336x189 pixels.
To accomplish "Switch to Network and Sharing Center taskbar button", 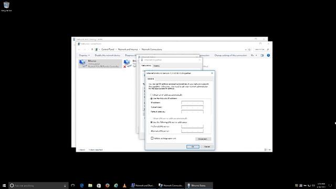I will pos(143,185).
